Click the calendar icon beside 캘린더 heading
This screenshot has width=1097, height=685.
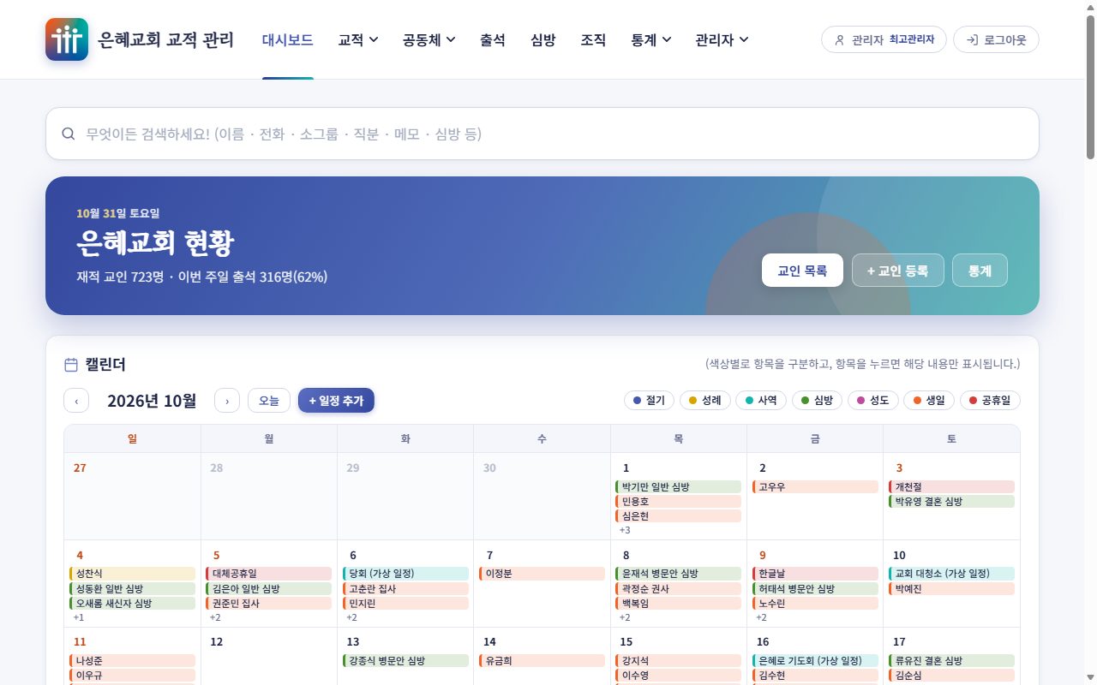tap(71, 365)
